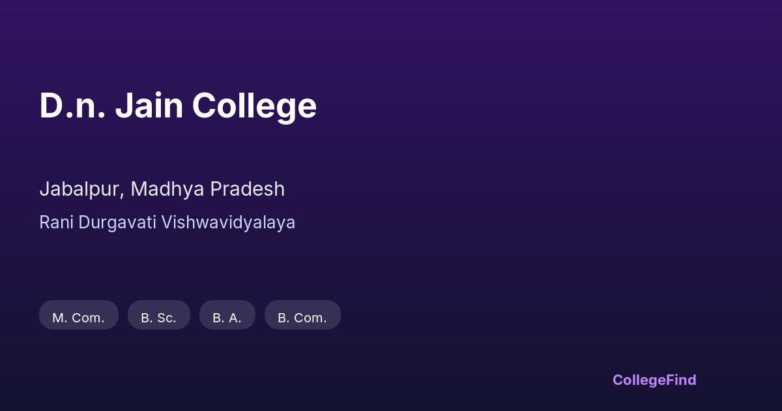782x411 pixels.
Task: Click "Com." inside the M. Com. chip
Action: (88, 318)
